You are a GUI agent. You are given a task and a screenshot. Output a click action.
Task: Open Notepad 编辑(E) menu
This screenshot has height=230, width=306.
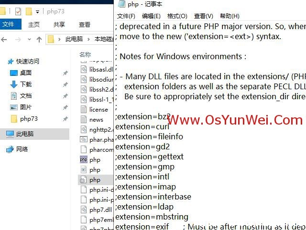(x=151, y=16)
